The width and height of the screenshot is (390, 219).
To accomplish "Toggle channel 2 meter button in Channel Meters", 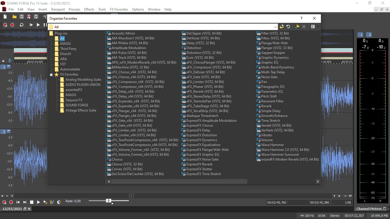I will click(369, 35).
